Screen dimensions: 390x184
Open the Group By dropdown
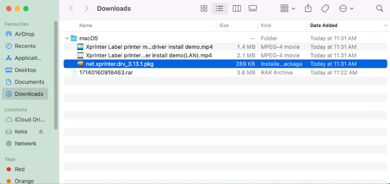click(x=288, y=9)
